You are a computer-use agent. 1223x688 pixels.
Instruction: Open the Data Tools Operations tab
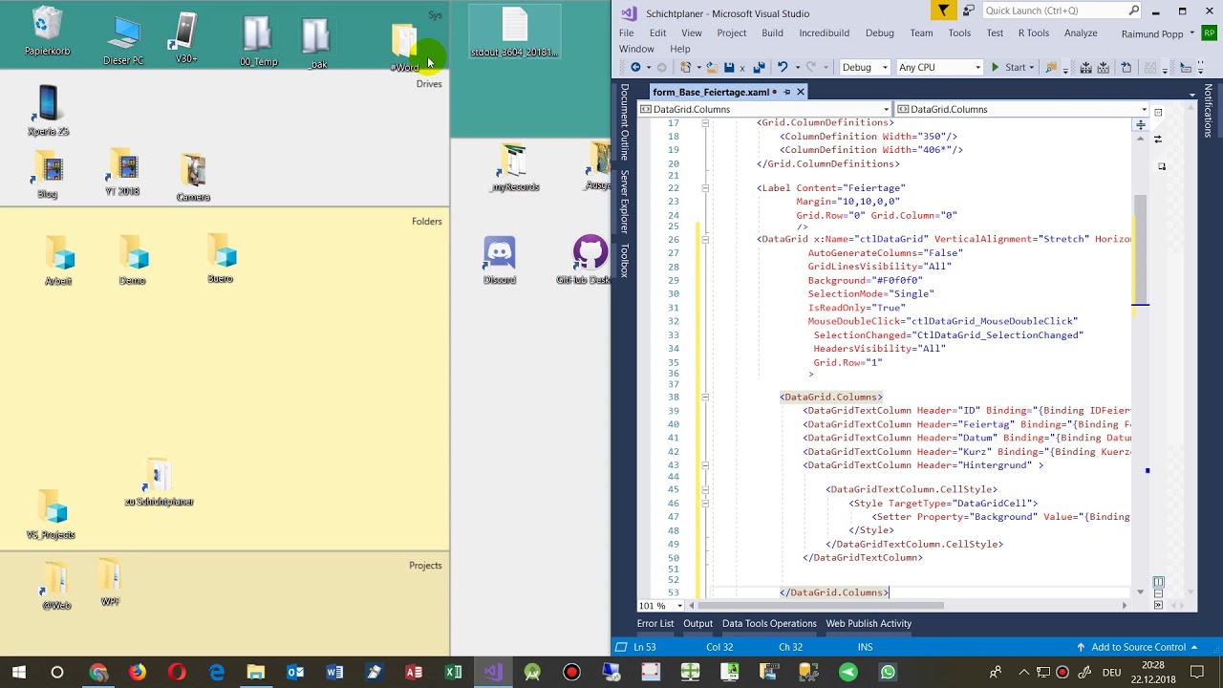pos(769,623)
